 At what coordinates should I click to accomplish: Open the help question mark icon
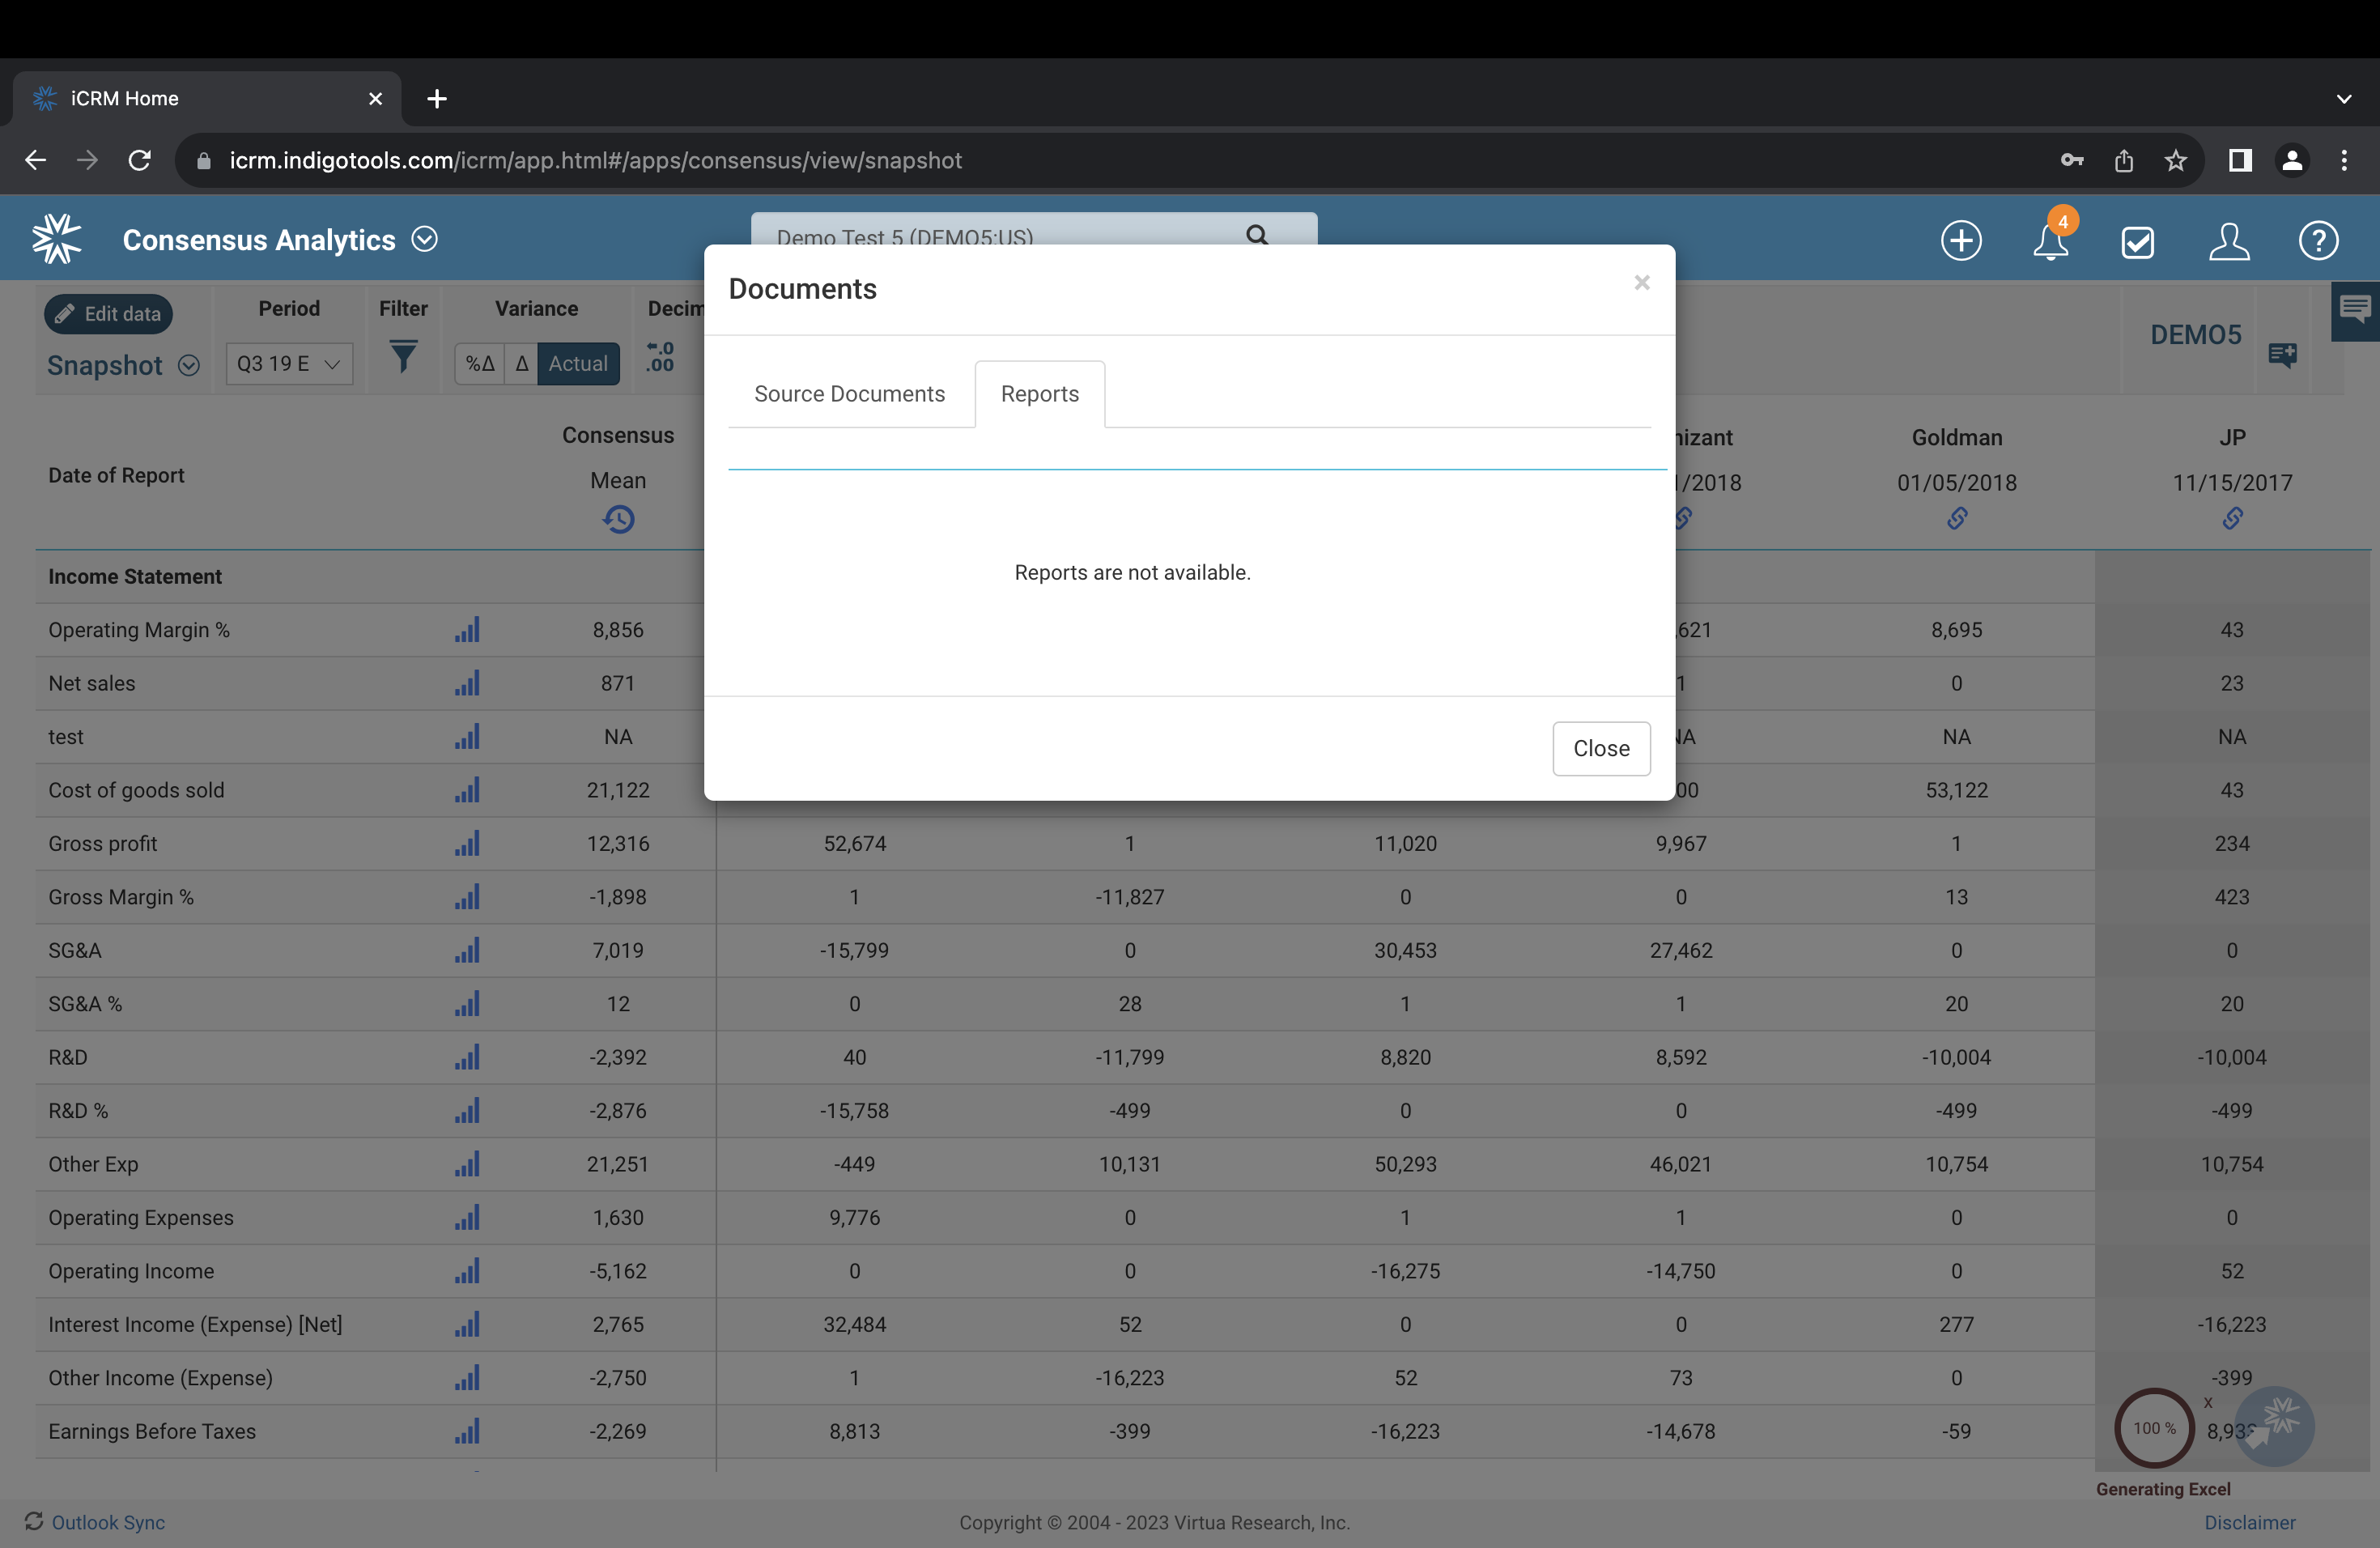coord(2318,241)
